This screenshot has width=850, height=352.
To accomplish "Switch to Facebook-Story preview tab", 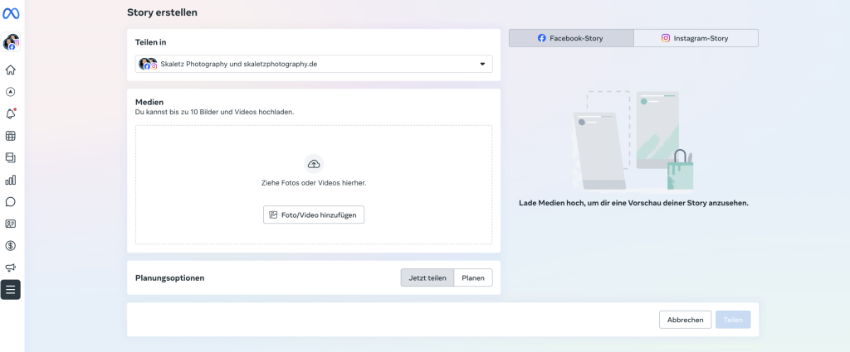I will 571,38.
